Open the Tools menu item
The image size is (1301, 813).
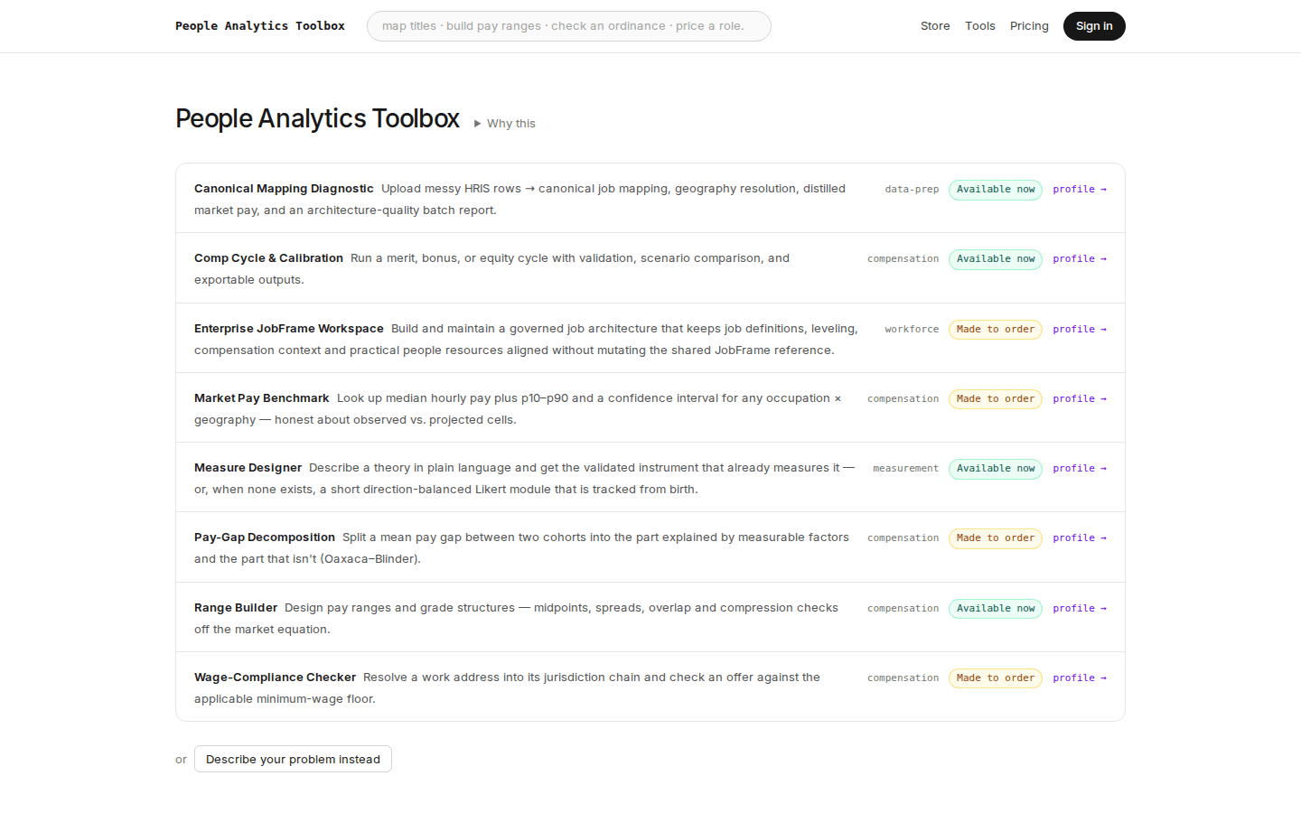[x=980, y=26]
